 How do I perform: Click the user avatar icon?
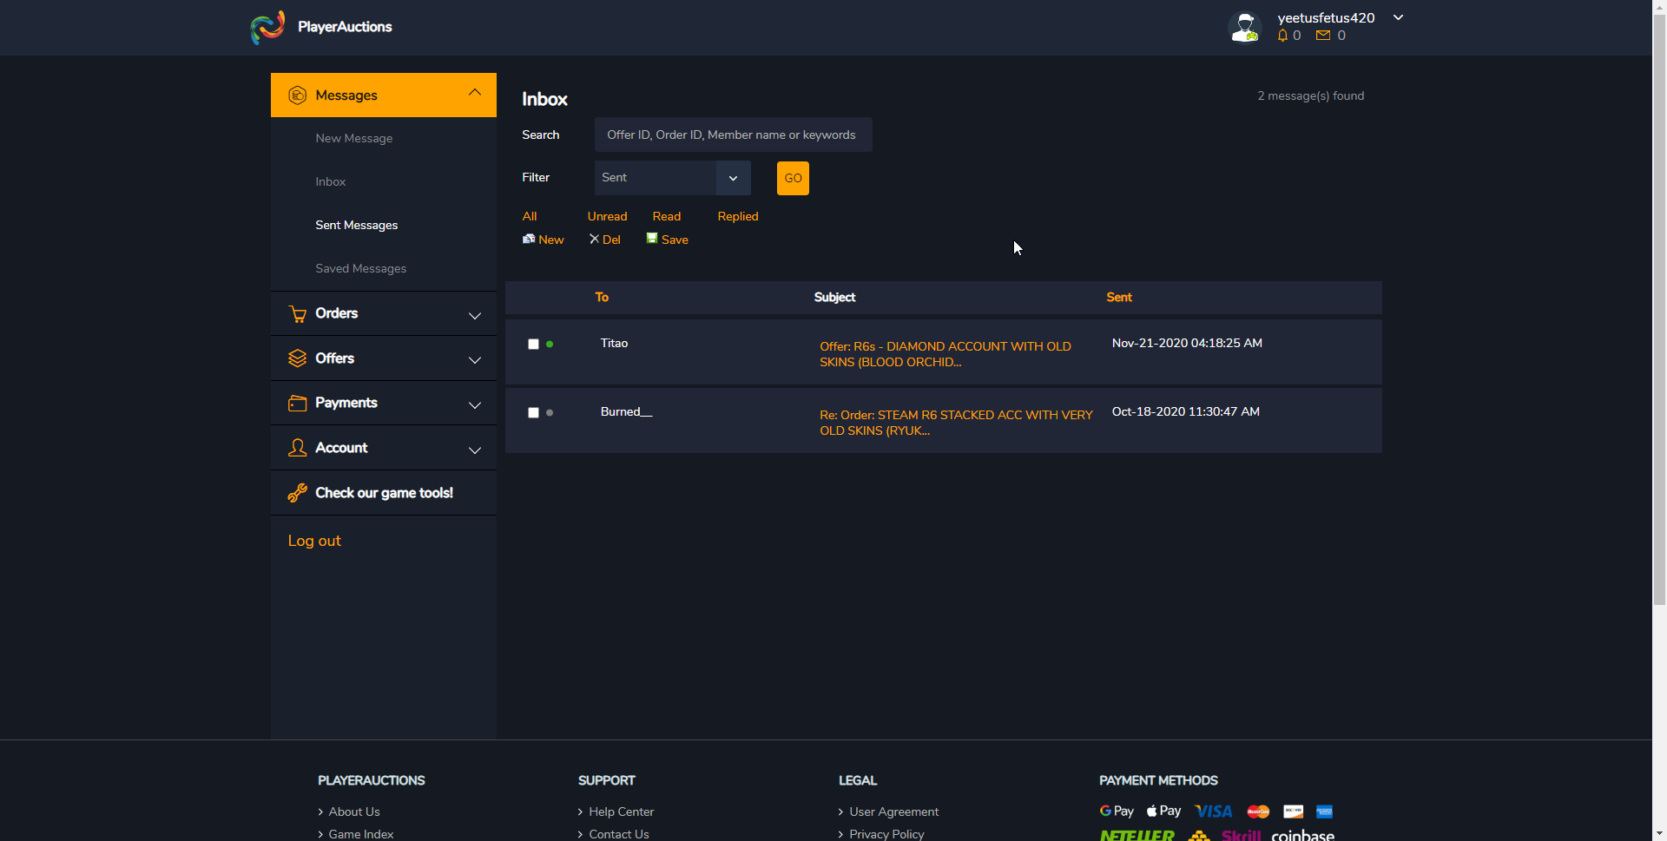pyautogui.click(x=1245, y=27)
